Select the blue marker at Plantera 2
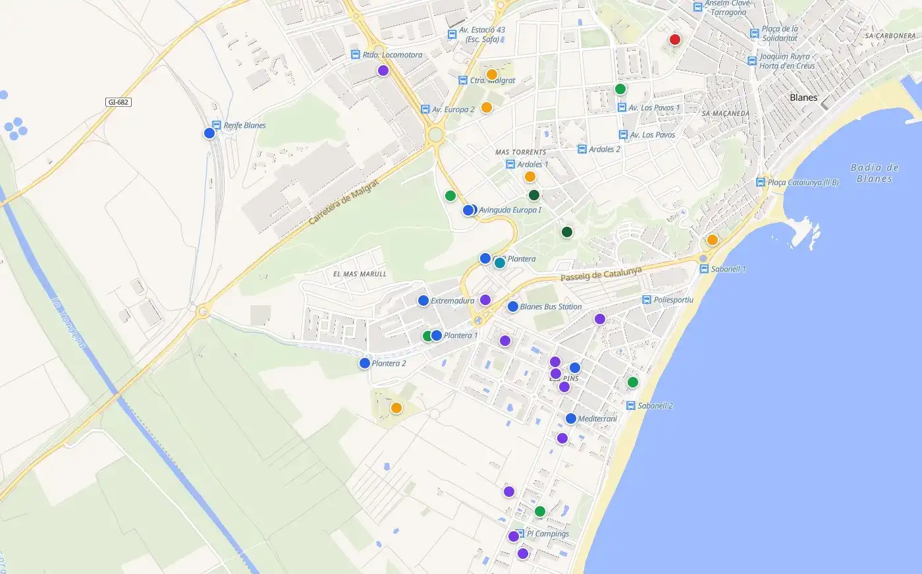This screenshot has height=574, width=922. 365,363
